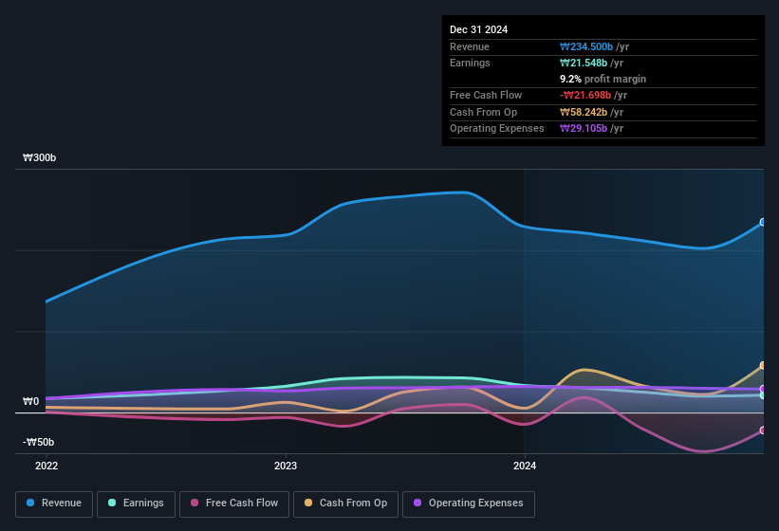The width and height of the screenshot is (779, 531).
Task: Click the Dec 31 2024 tooltip date
Action: 478,29
